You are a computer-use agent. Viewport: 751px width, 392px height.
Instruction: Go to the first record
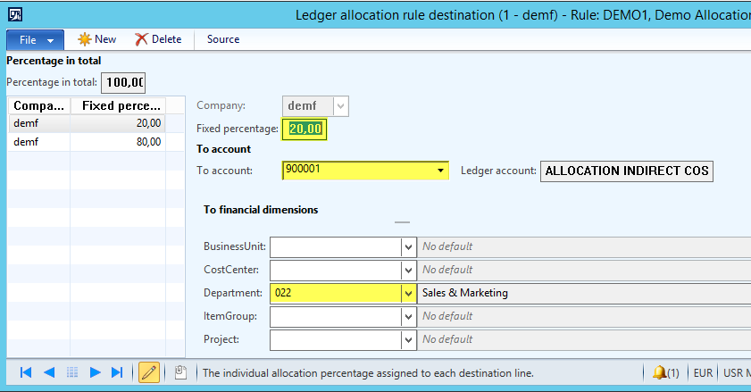click(26, 372)
